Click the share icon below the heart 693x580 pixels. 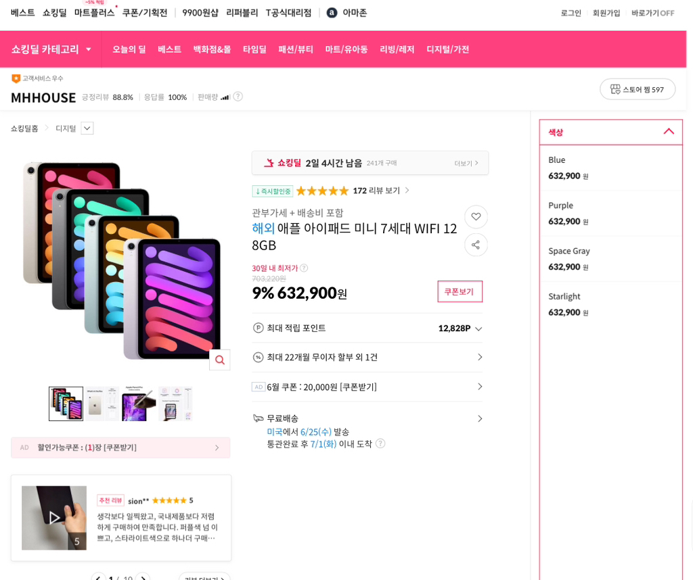476,245
